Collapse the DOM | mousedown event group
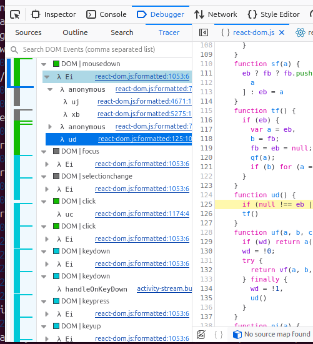This screenshot has width=313, height=344. (44, 64)
